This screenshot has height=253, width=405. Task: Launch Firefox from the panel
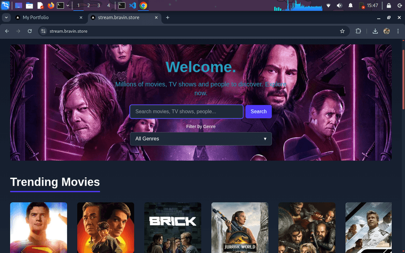pos(51,5)
